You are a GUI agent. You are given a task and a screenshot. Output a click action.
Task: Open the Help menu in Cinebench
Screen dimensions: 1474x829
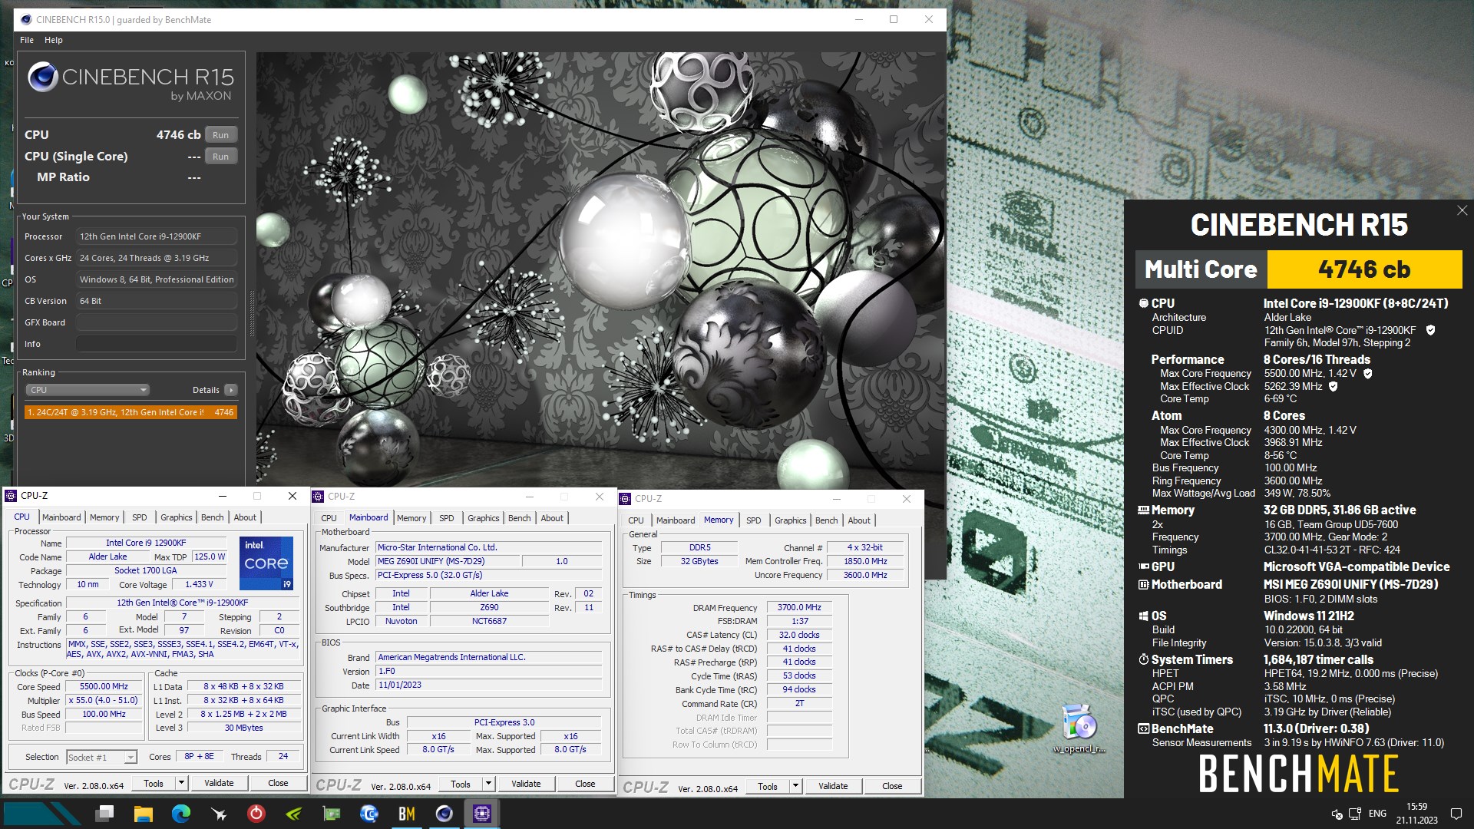(x=54, y=40)
